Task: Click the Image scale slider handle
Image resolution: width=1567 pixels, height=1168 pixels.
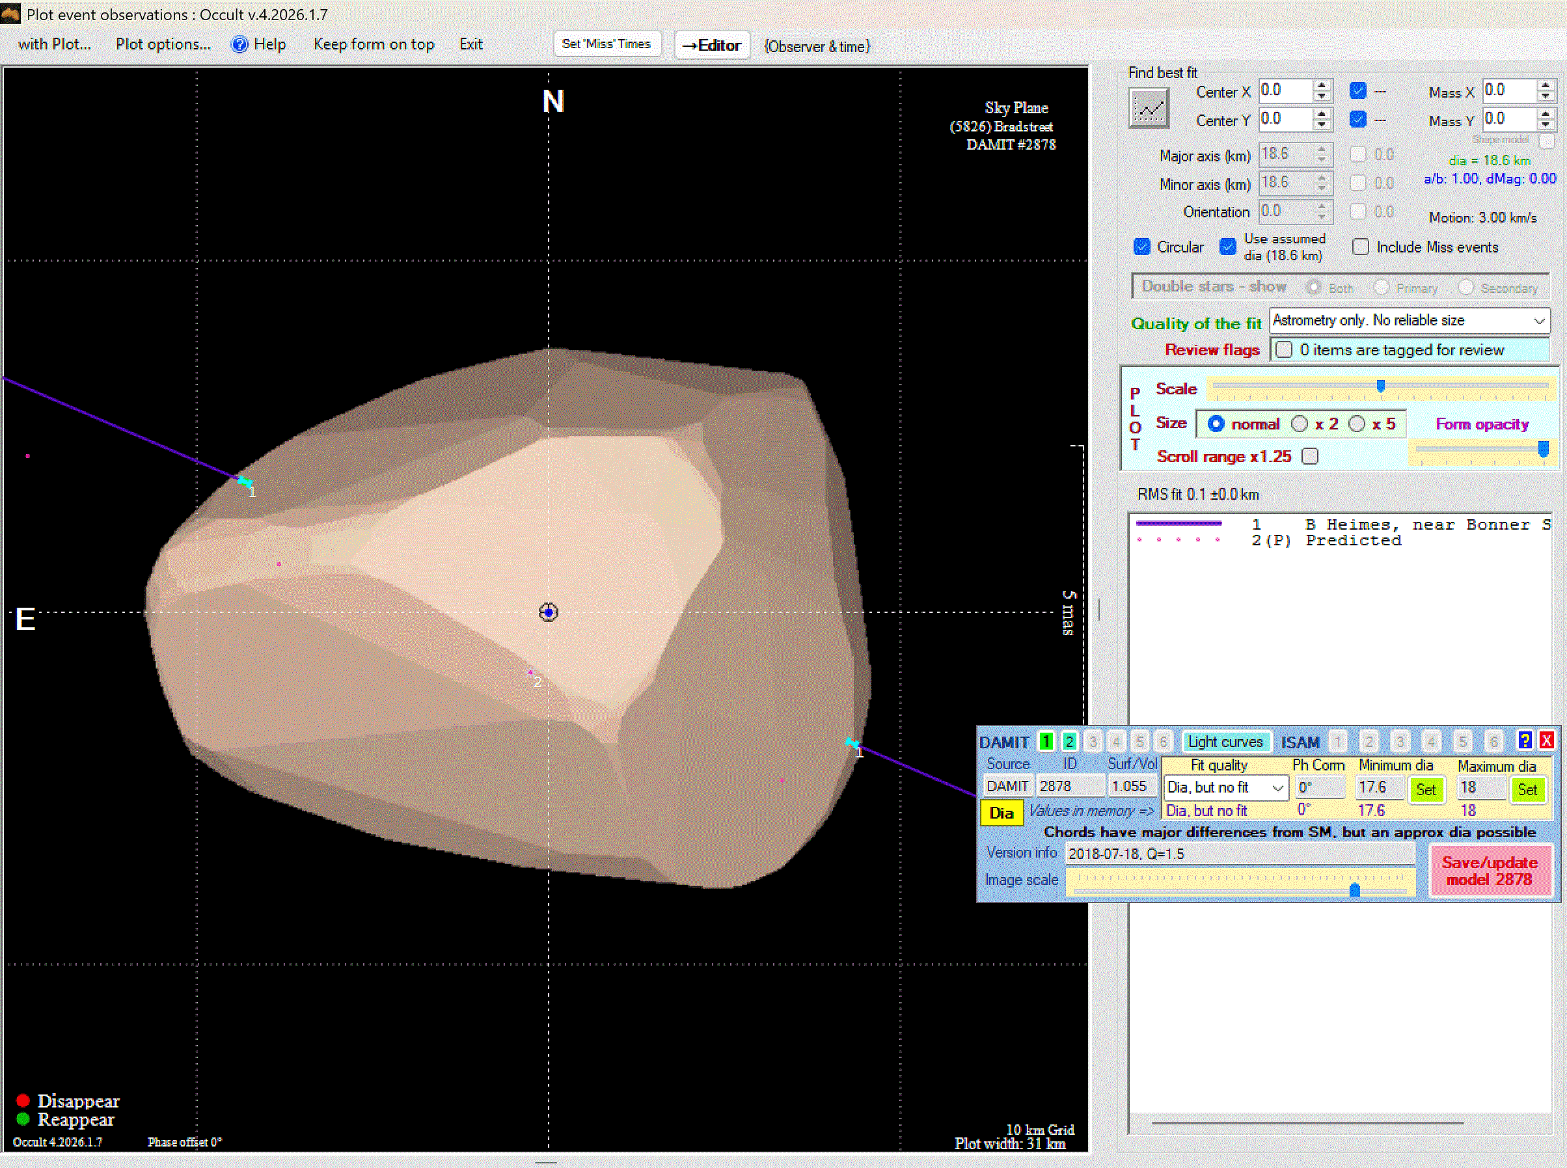Action: coord(1354,890)
